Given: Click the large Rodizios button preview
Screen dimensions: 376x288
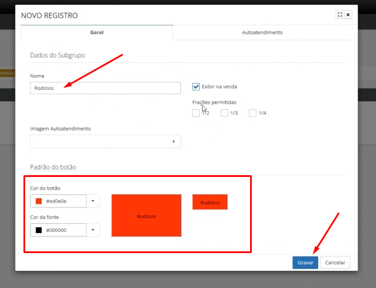Looking at the screenshot, I should click(x=147, y=216).
